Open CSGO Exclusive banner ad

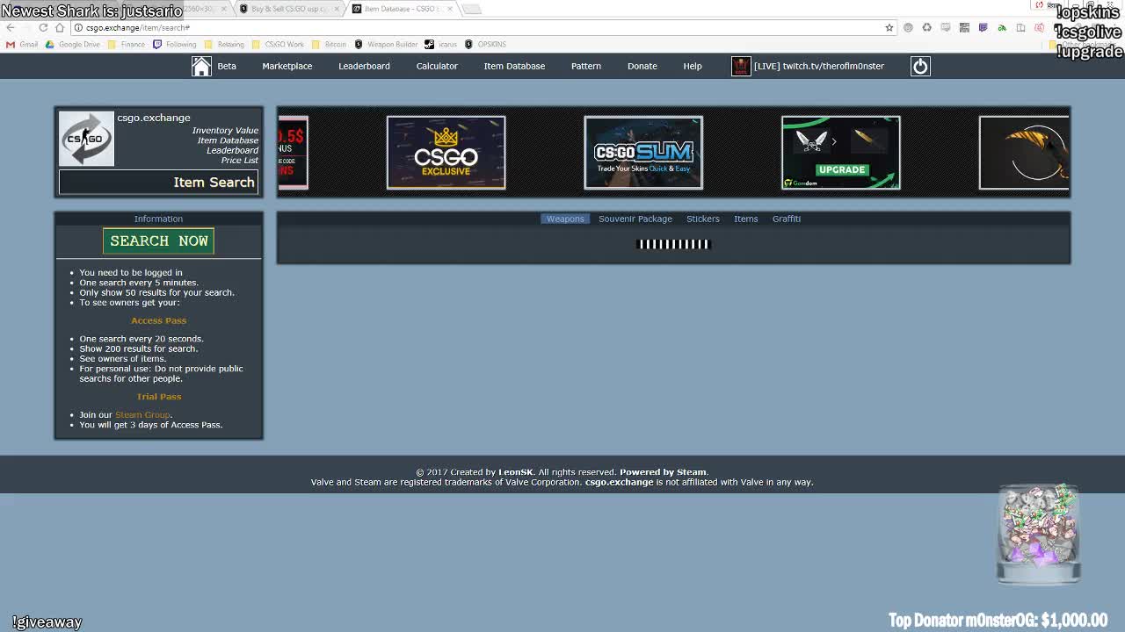[446, 153]
